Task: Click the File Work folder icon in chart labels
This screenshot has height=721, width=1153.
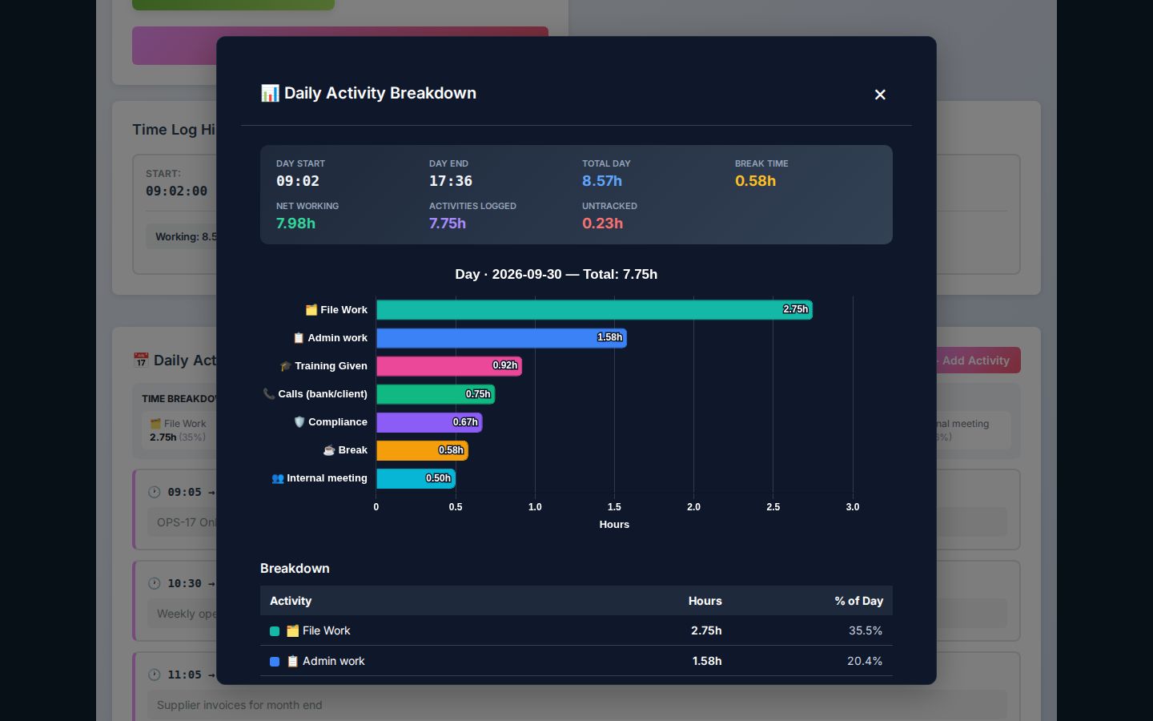Action: point(311,310)
